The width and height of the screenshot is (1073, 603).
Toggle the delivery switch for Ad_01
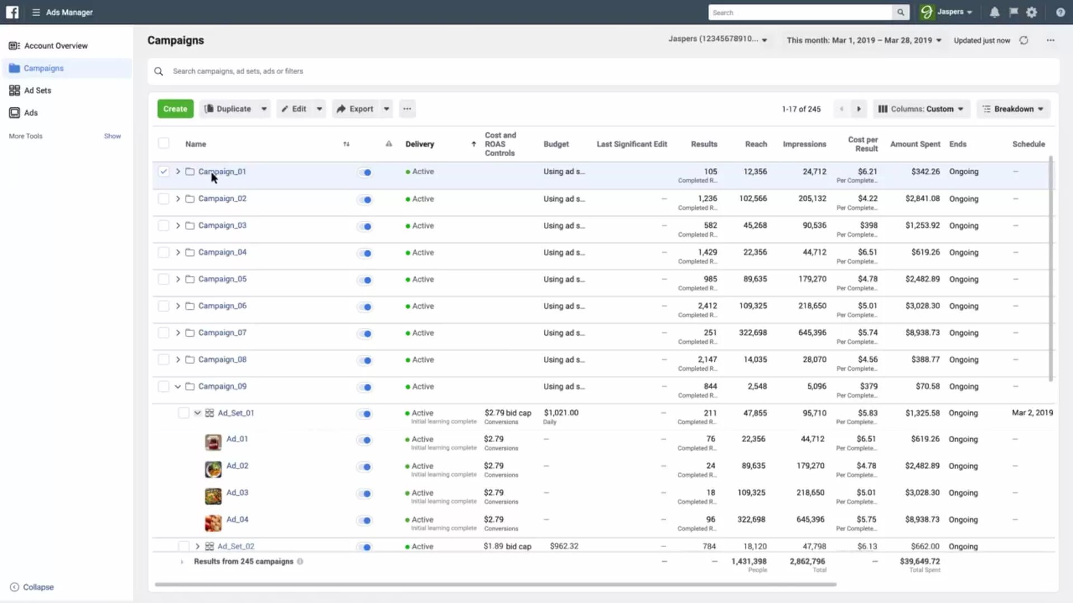coord(365,439)
